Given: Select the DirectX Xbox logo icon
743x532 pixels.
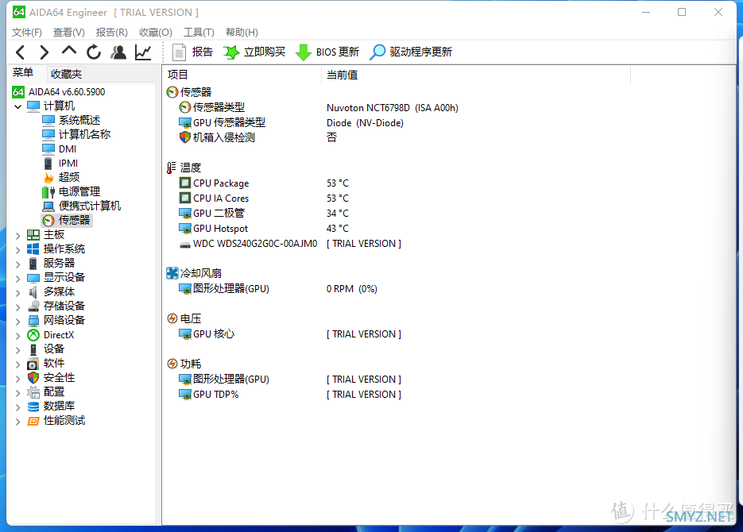Looking at the screenshot, I should [x=33, y=335].
